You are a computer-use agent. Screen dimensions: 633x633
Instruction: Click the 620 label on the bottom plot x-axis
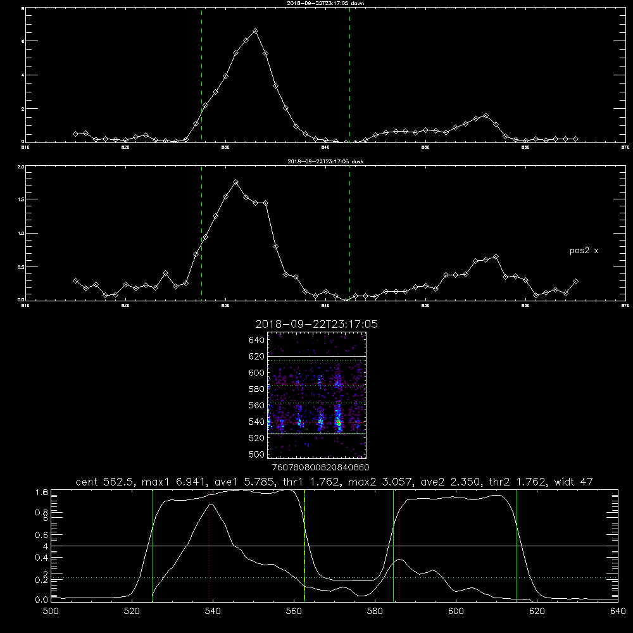(x=537, y=611)
